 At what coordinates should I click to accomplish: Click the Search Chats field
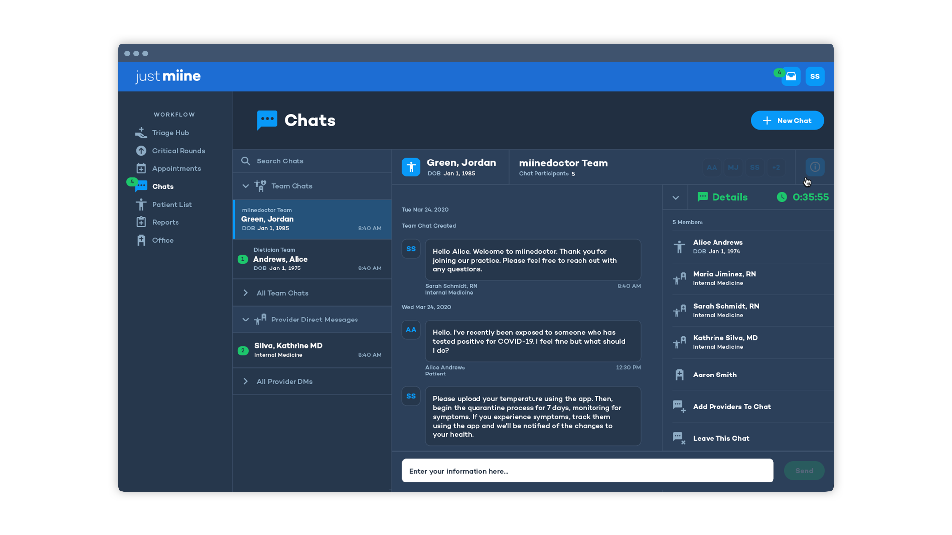312,161
